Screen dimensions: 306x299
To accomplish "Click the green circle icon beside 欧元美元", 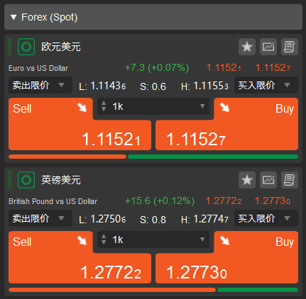I will point(26,47).
